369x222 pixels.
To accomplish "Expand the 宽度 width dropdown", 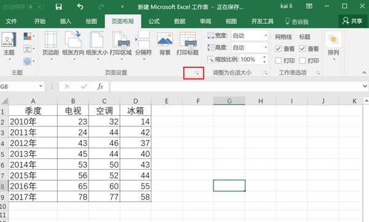I will click(266, 36).
